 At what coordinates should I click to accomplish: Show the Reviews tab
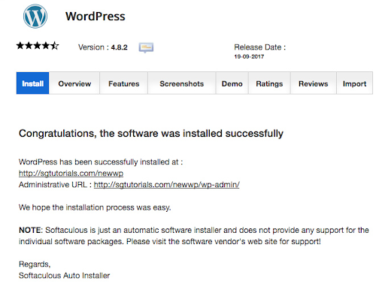point(314,83)
